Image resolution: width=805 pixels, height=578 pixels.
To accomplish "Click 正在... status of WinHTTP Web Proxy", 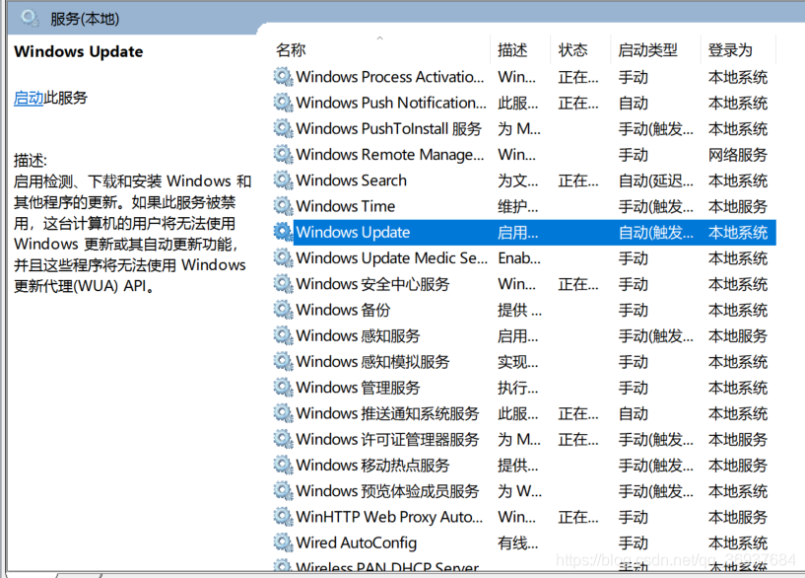I will [578, 517].
